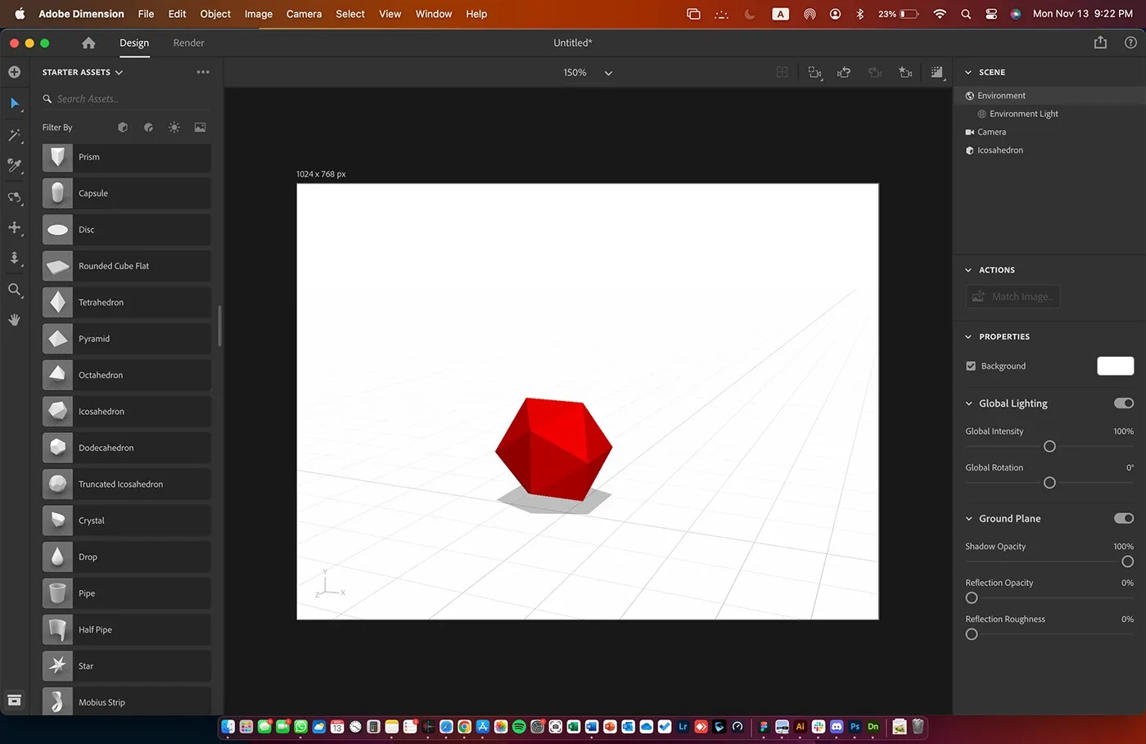Open macOS Spotlight search
Viewport: 1146px width, 744px height.
[966, 14]
